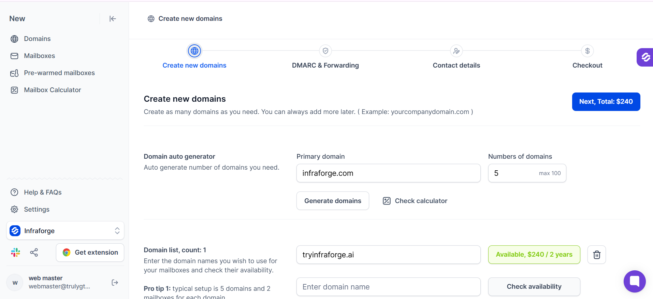Click the web master avatar

(15, 283)
